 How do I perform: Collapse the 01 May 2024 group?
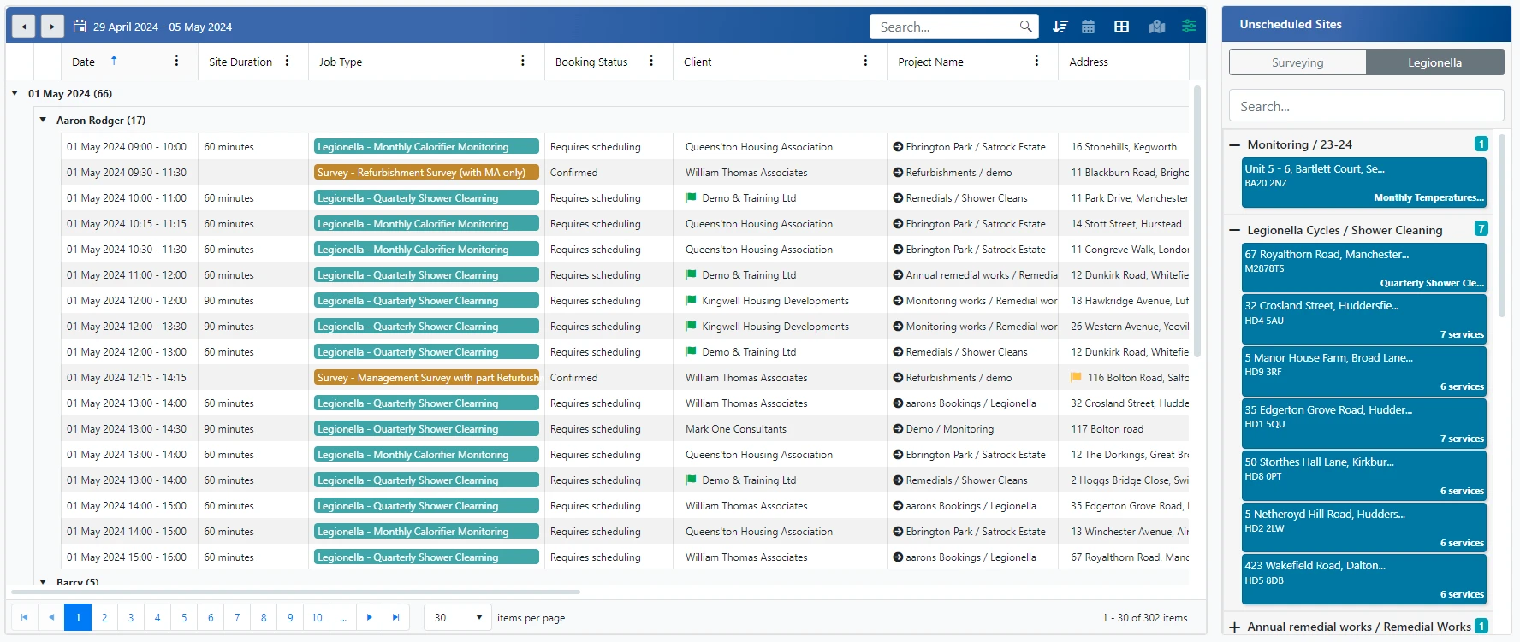15,93
